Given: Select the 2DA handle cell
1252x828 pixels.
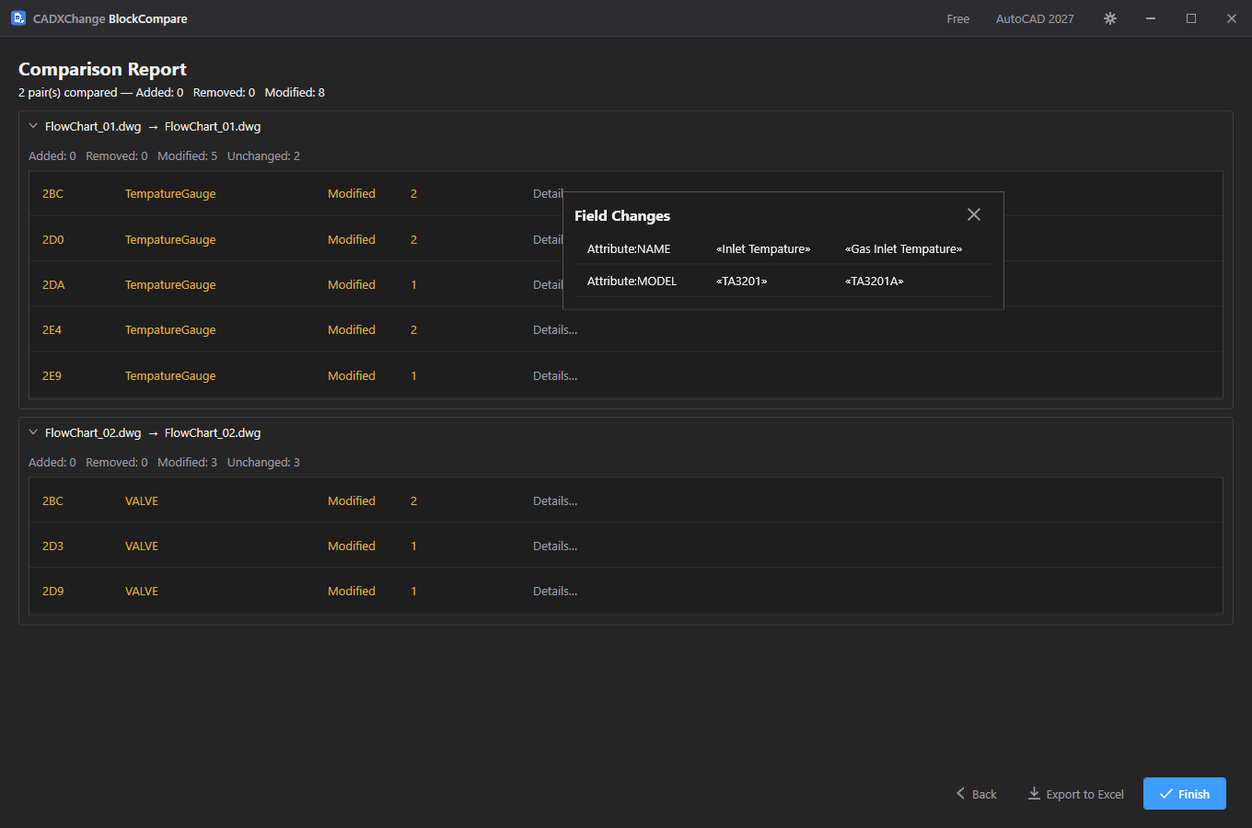Looking at the screenshot, I should pos(53,284).
